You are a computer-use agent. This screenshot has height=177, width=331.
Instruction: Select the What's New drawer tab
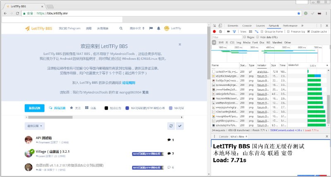pyautogui.click(x=237, y=137)
